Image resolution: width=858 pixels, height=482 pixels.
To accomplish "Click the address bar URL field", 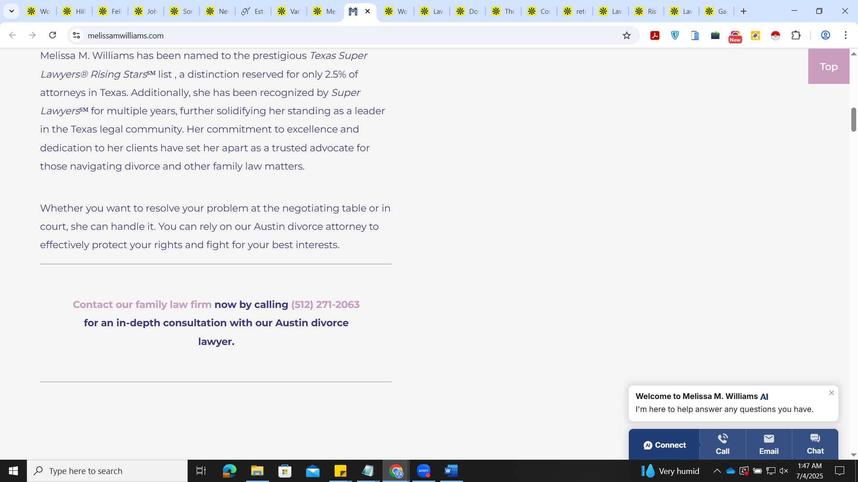I will click(349, 35).
